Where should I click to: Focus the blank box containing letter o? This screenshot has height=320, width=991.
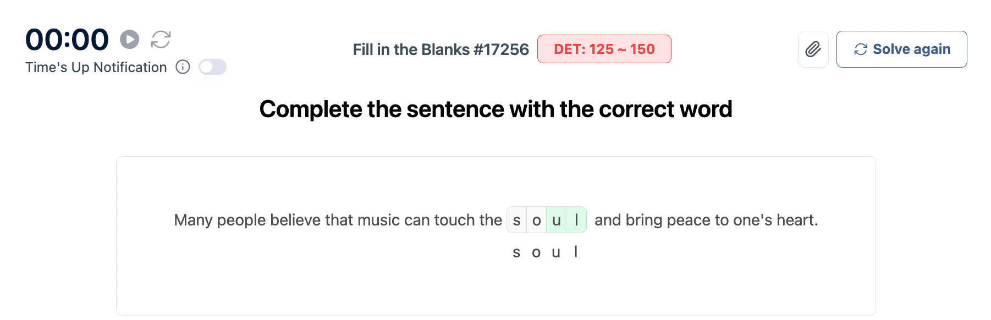pos(536,220)
